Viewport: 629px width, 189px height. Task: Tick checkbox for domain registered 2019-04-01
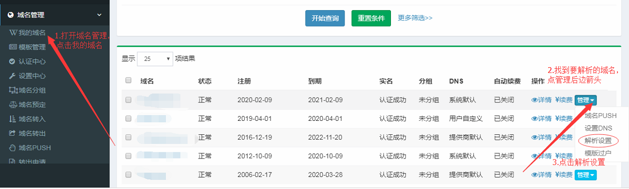128,118
